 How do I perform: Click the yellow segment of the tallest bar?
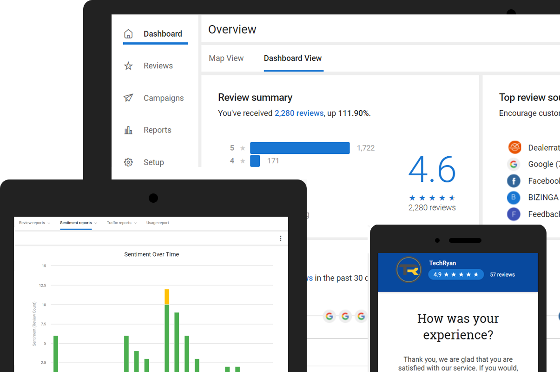[x=167, y=297]
